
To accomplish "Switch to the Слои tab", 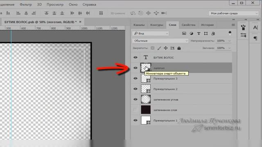I will (x=172, y=25).
